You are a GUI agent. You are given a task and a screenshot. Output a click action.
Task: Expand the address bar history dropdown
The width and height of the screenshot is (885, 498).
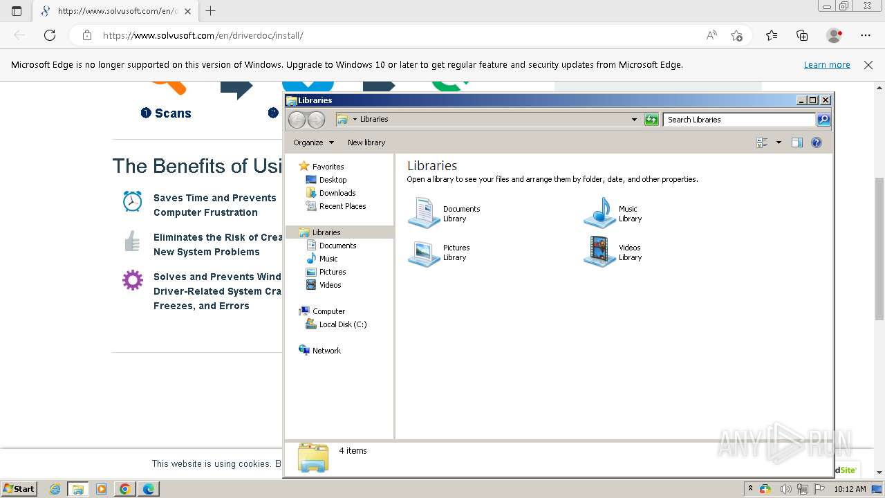pos(634,120)
